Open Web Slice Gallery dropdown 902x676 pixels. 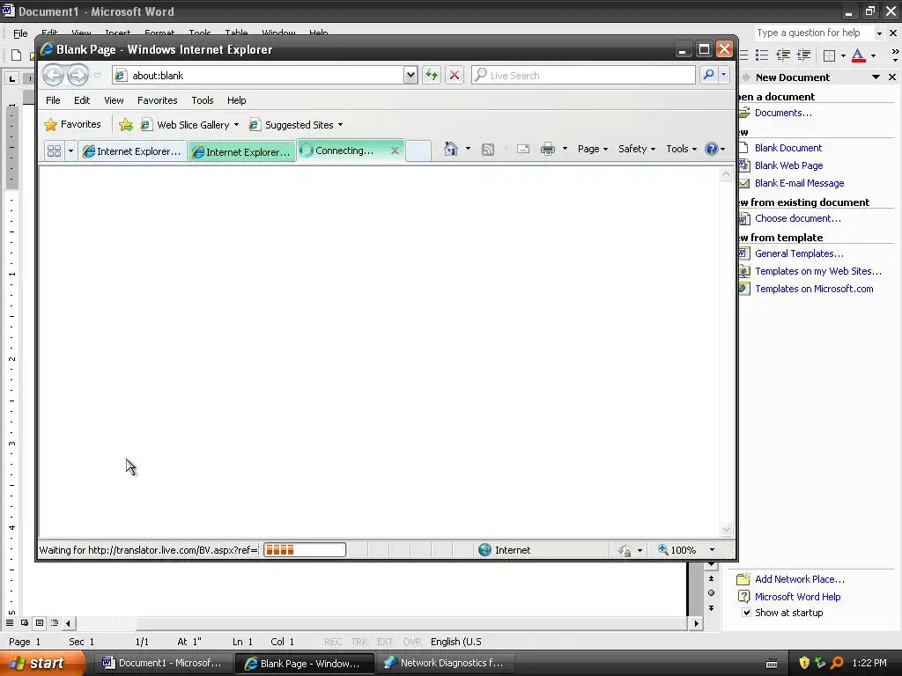coord(236,125)
